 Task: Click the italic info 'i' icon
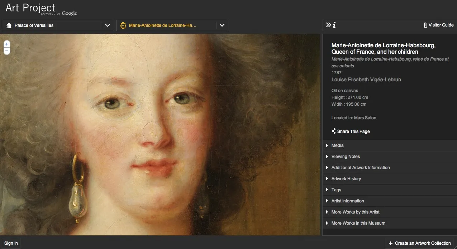[334, 25]
